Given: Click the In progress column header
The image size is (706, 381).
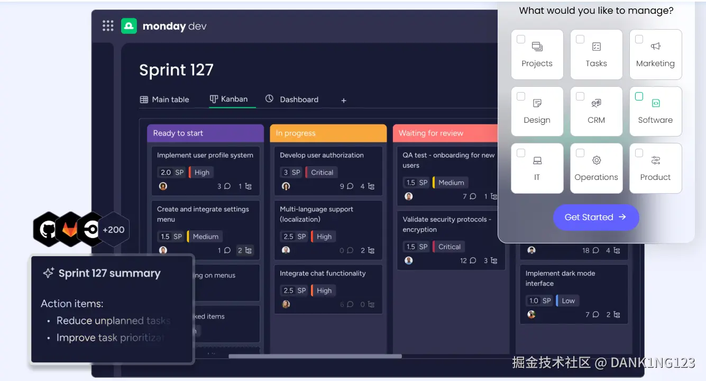Looking at the screenshot, I should [328, 133].
